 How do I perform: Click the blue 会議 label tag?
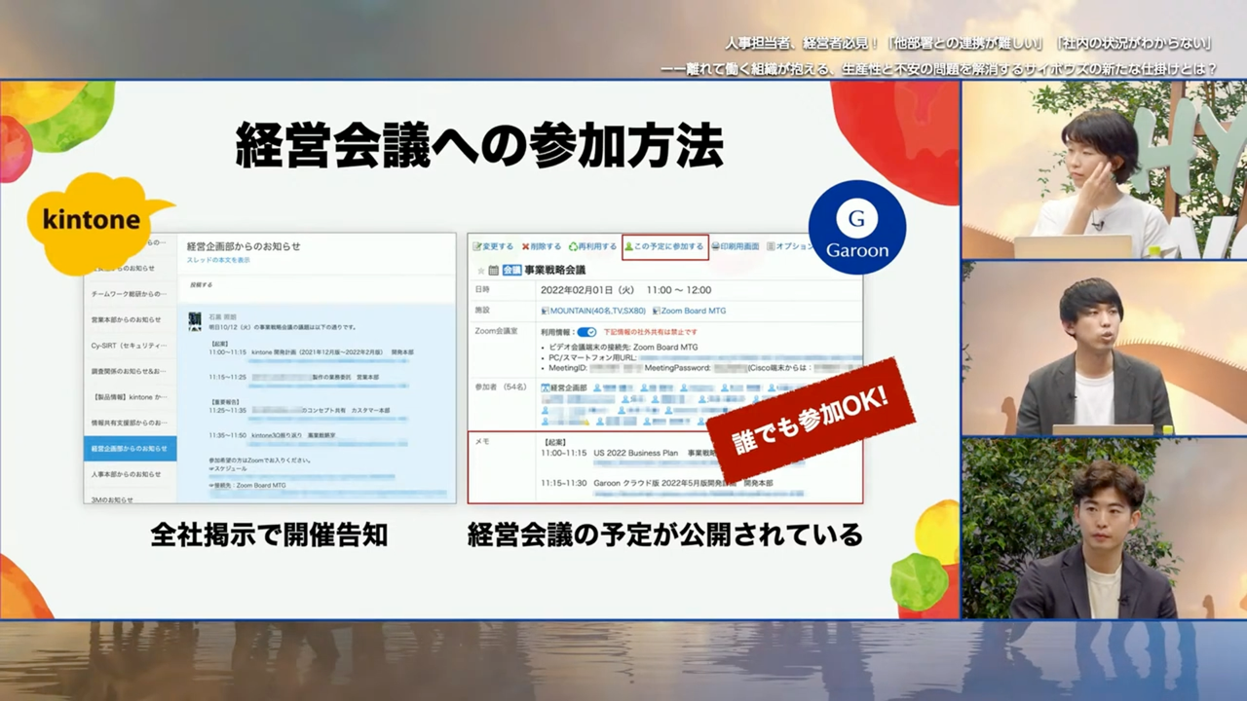(511, 270)
